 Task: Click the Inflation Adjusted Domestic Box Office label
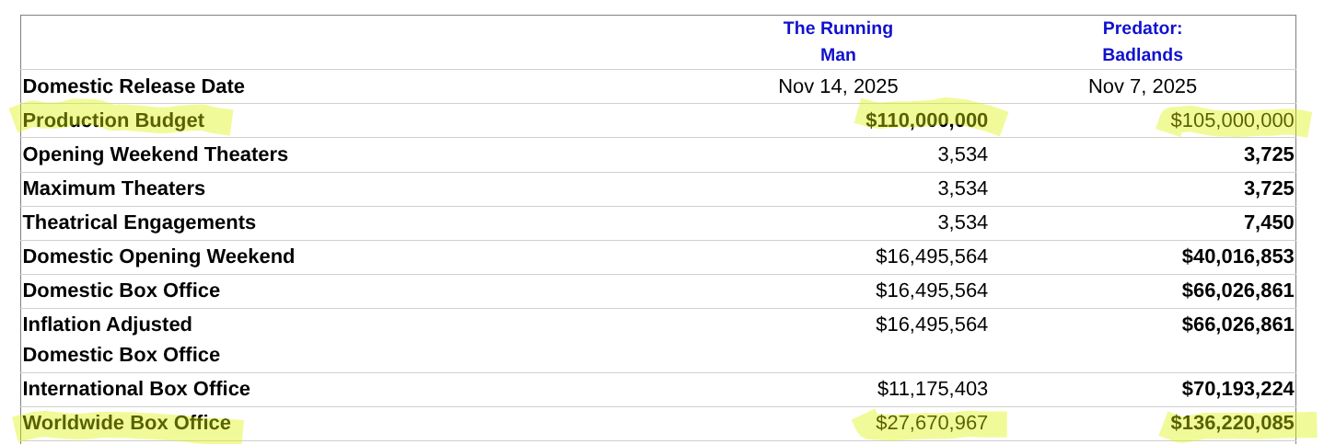(121, 339)
